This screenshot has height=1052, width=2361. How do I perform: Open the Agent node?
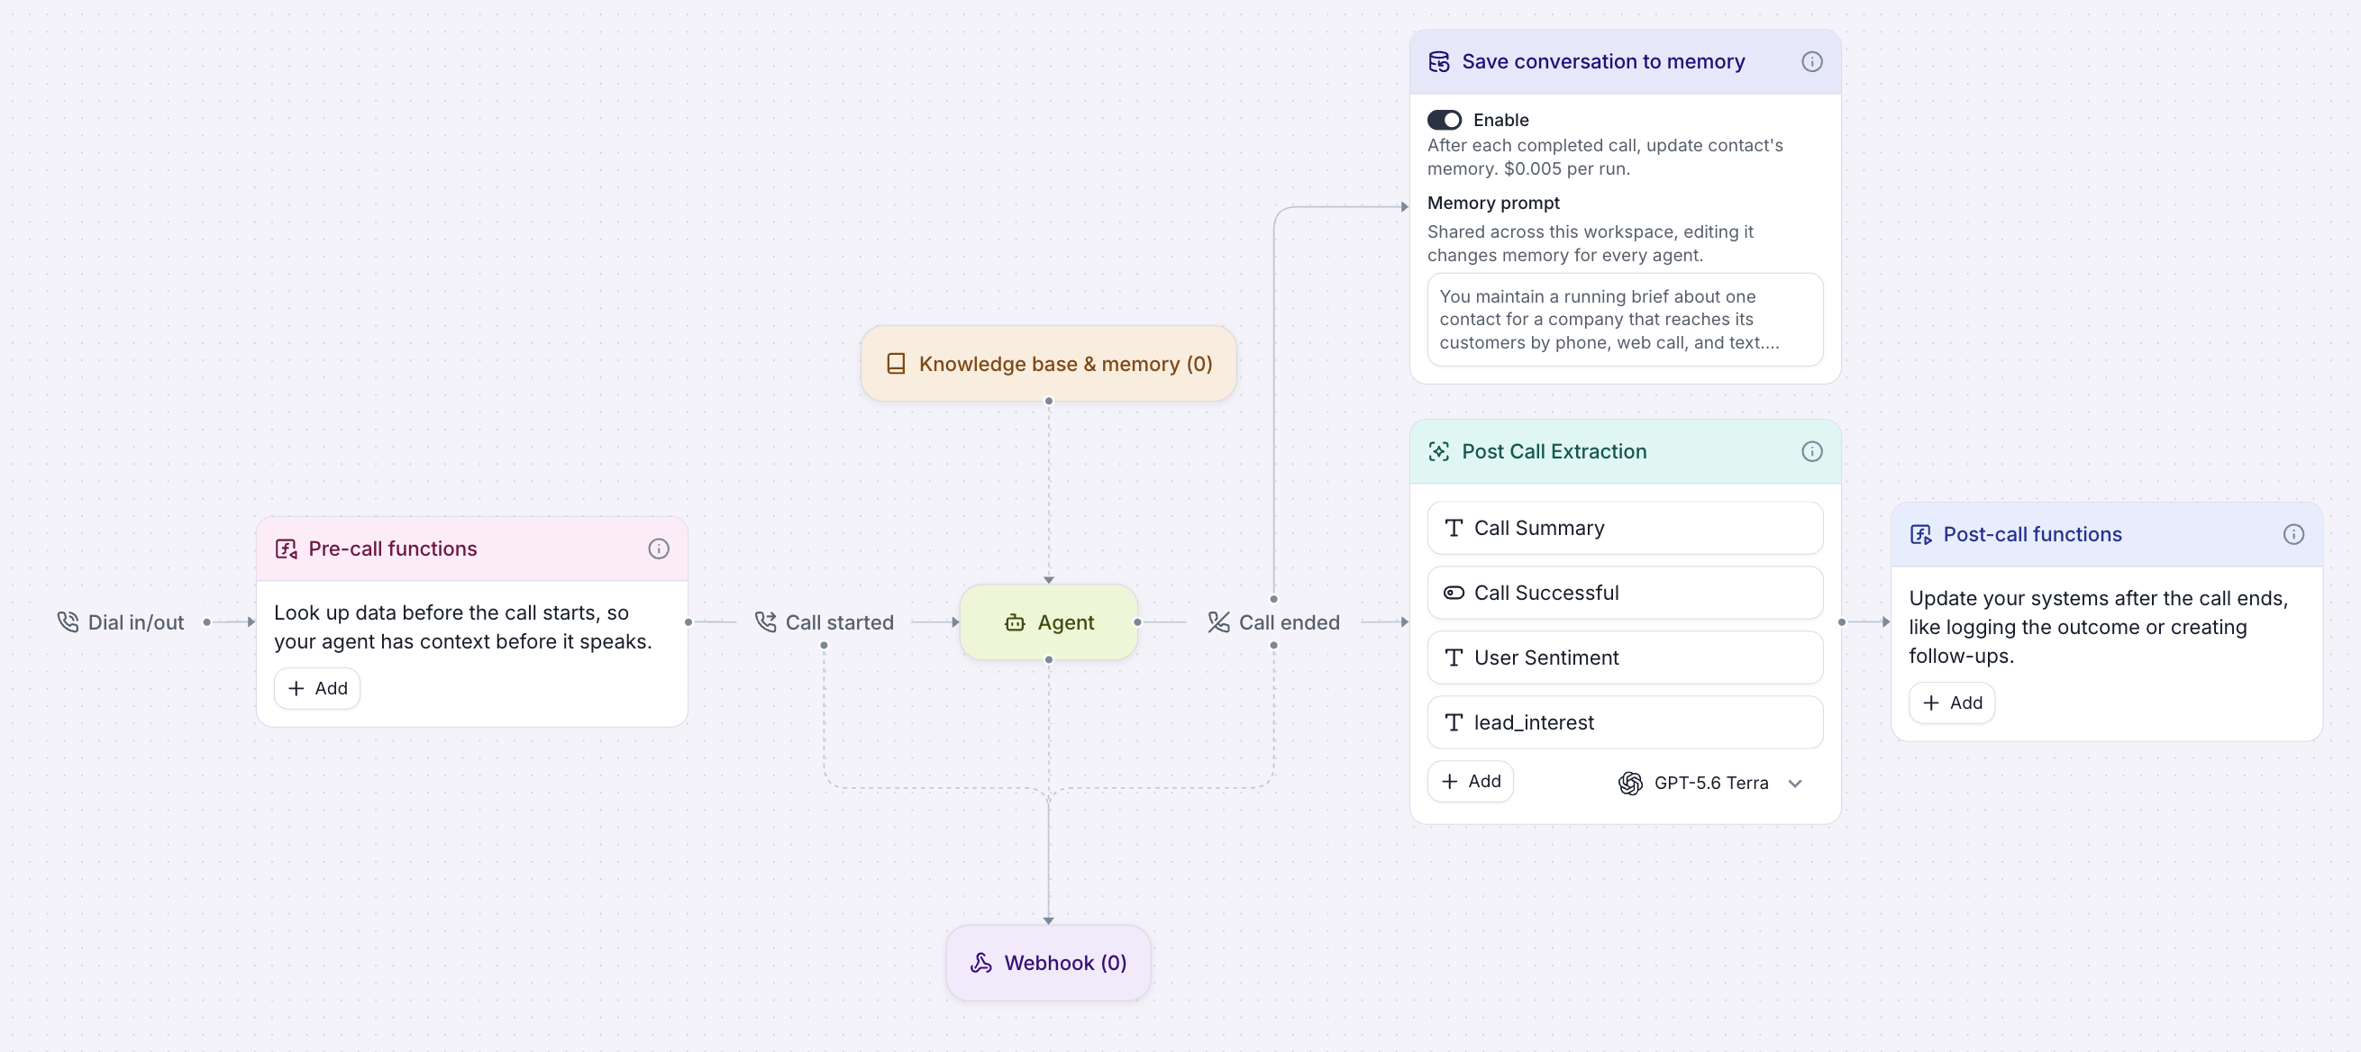pos(1049,622)
